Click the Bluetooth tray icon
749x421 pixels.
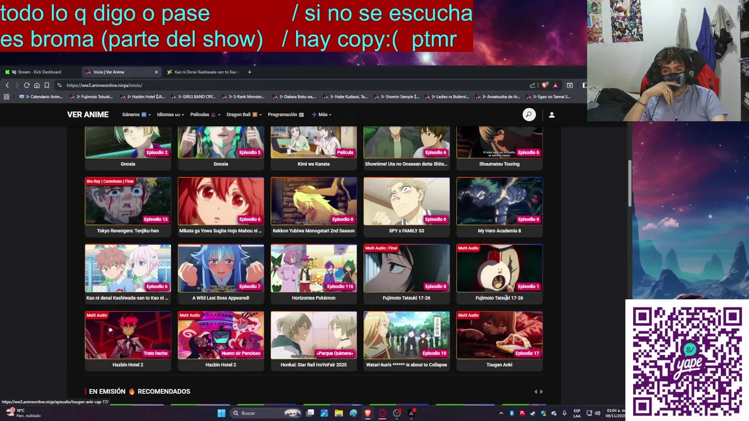click(x=512, y=413)
